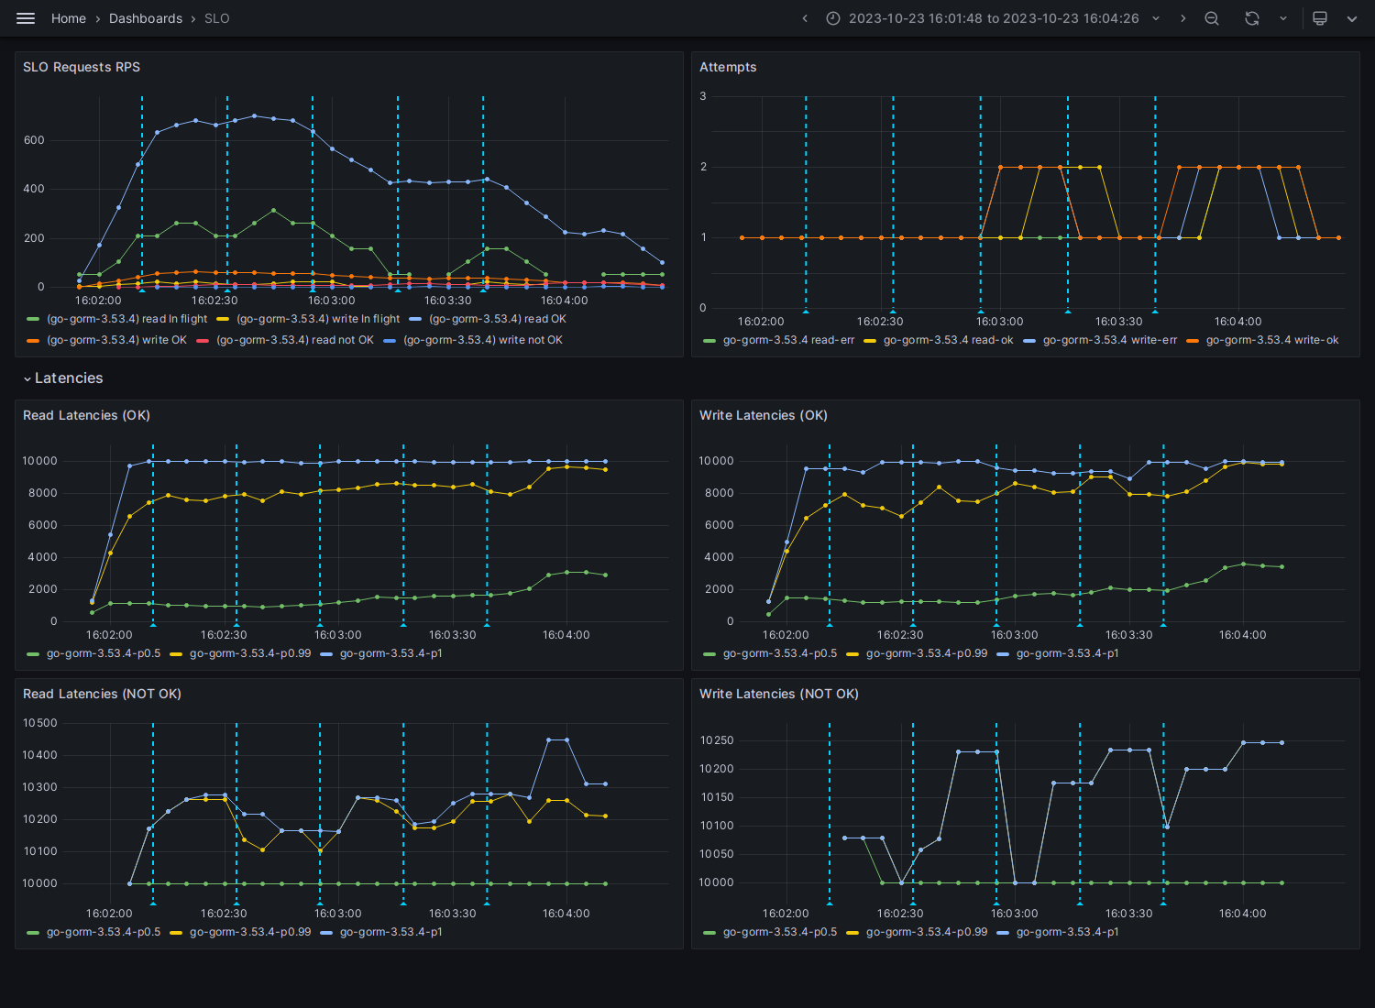Viewport: 1375px width, 1008px height.
Task: Toggle p0.99 series in Write Latencies (OK)
Action: coord(927,653)
